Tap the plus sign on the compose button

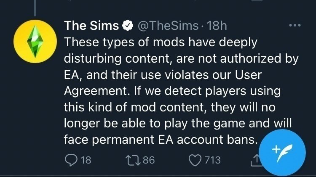coord(276,149)
